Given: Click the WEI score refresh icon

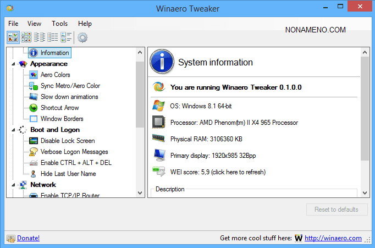Looking at the screenshot, I should pos(159,172).
